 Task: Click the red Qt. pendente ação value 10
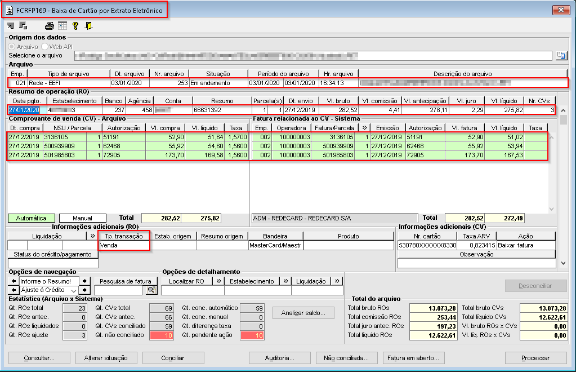tap(252, 335)
